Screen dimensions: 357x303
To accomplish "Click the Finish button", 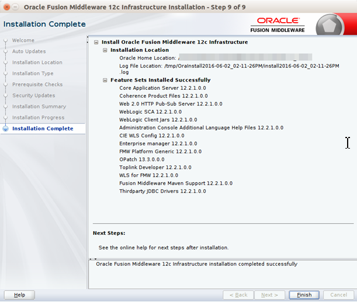I will (x=304, y=295).
